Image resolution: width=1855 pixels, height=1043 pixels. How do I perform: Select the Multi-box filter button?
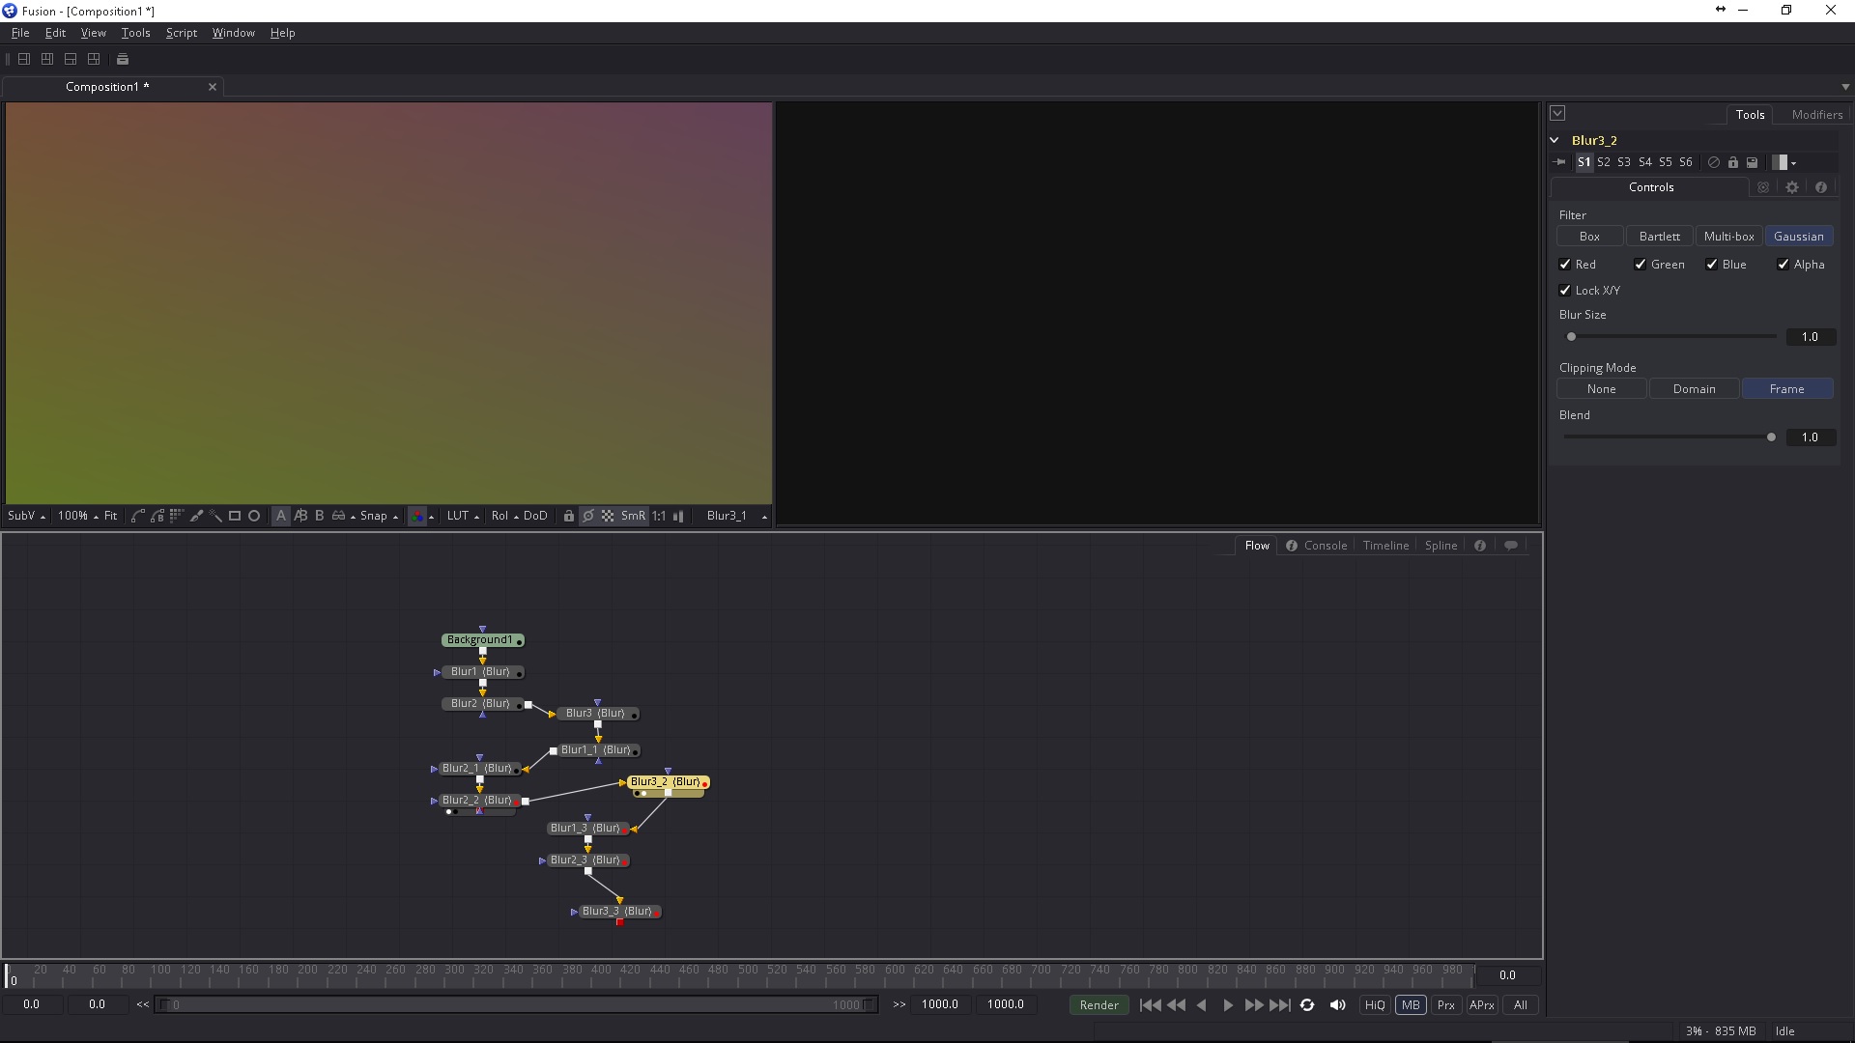click(1728, 237)
